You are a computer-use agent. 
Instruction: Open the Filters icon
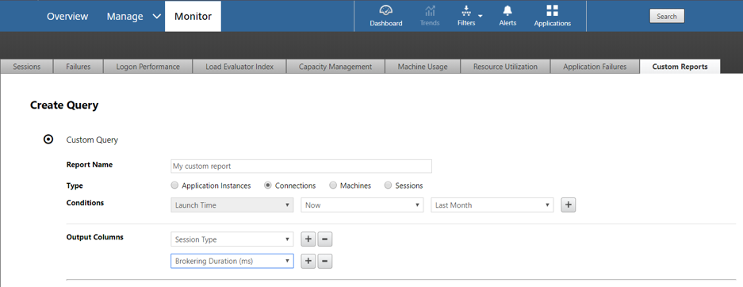466,11
